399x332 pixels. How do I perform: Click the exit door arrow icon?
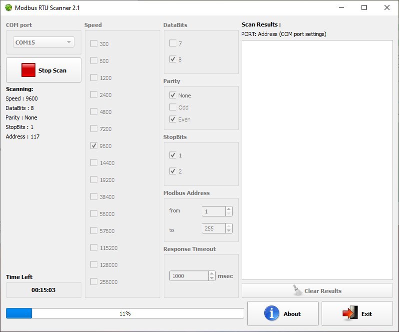350,312
